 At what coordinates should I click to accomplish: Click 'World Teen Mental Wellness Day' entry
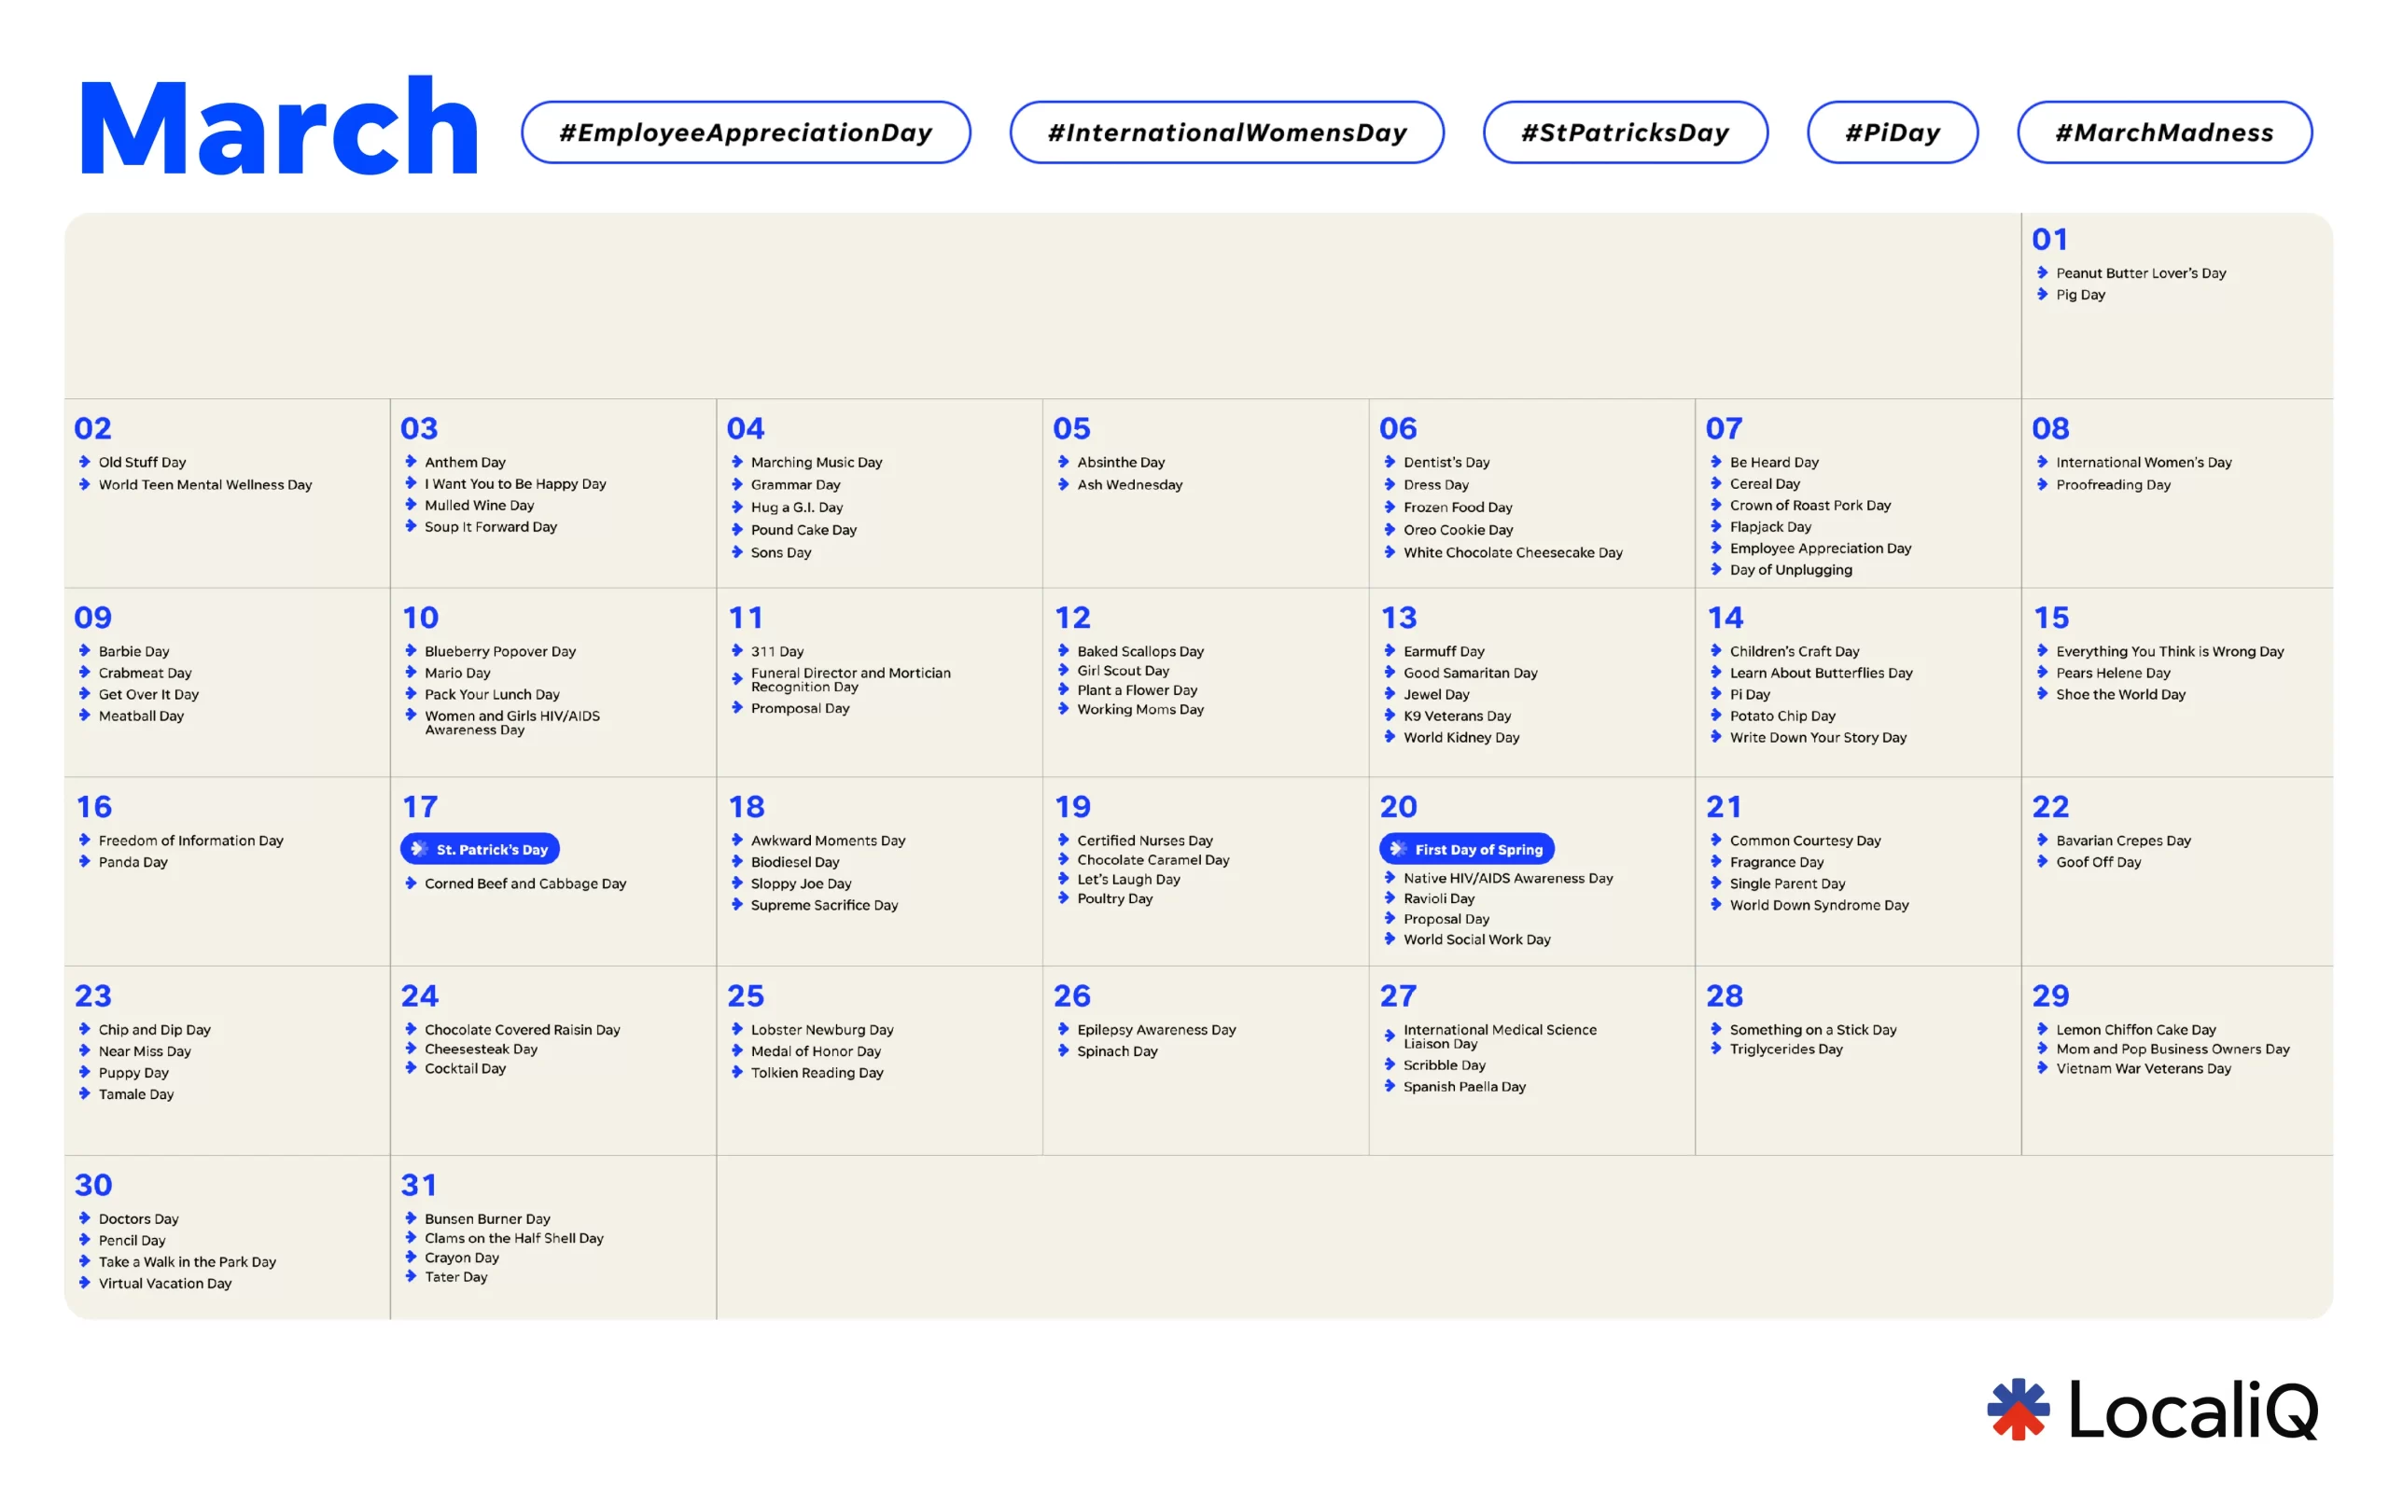tap(204, 484)
